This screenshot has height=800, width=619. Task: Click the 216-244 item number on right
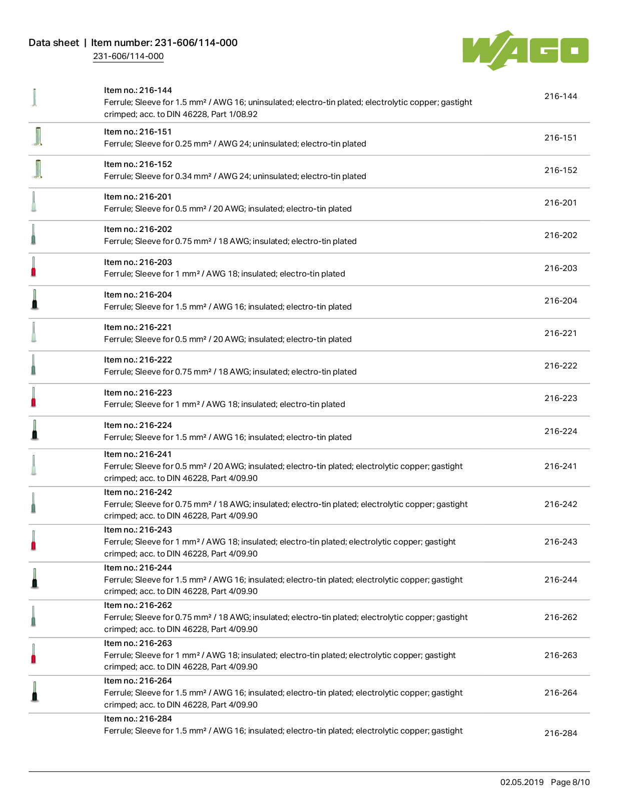coord(560,580)
